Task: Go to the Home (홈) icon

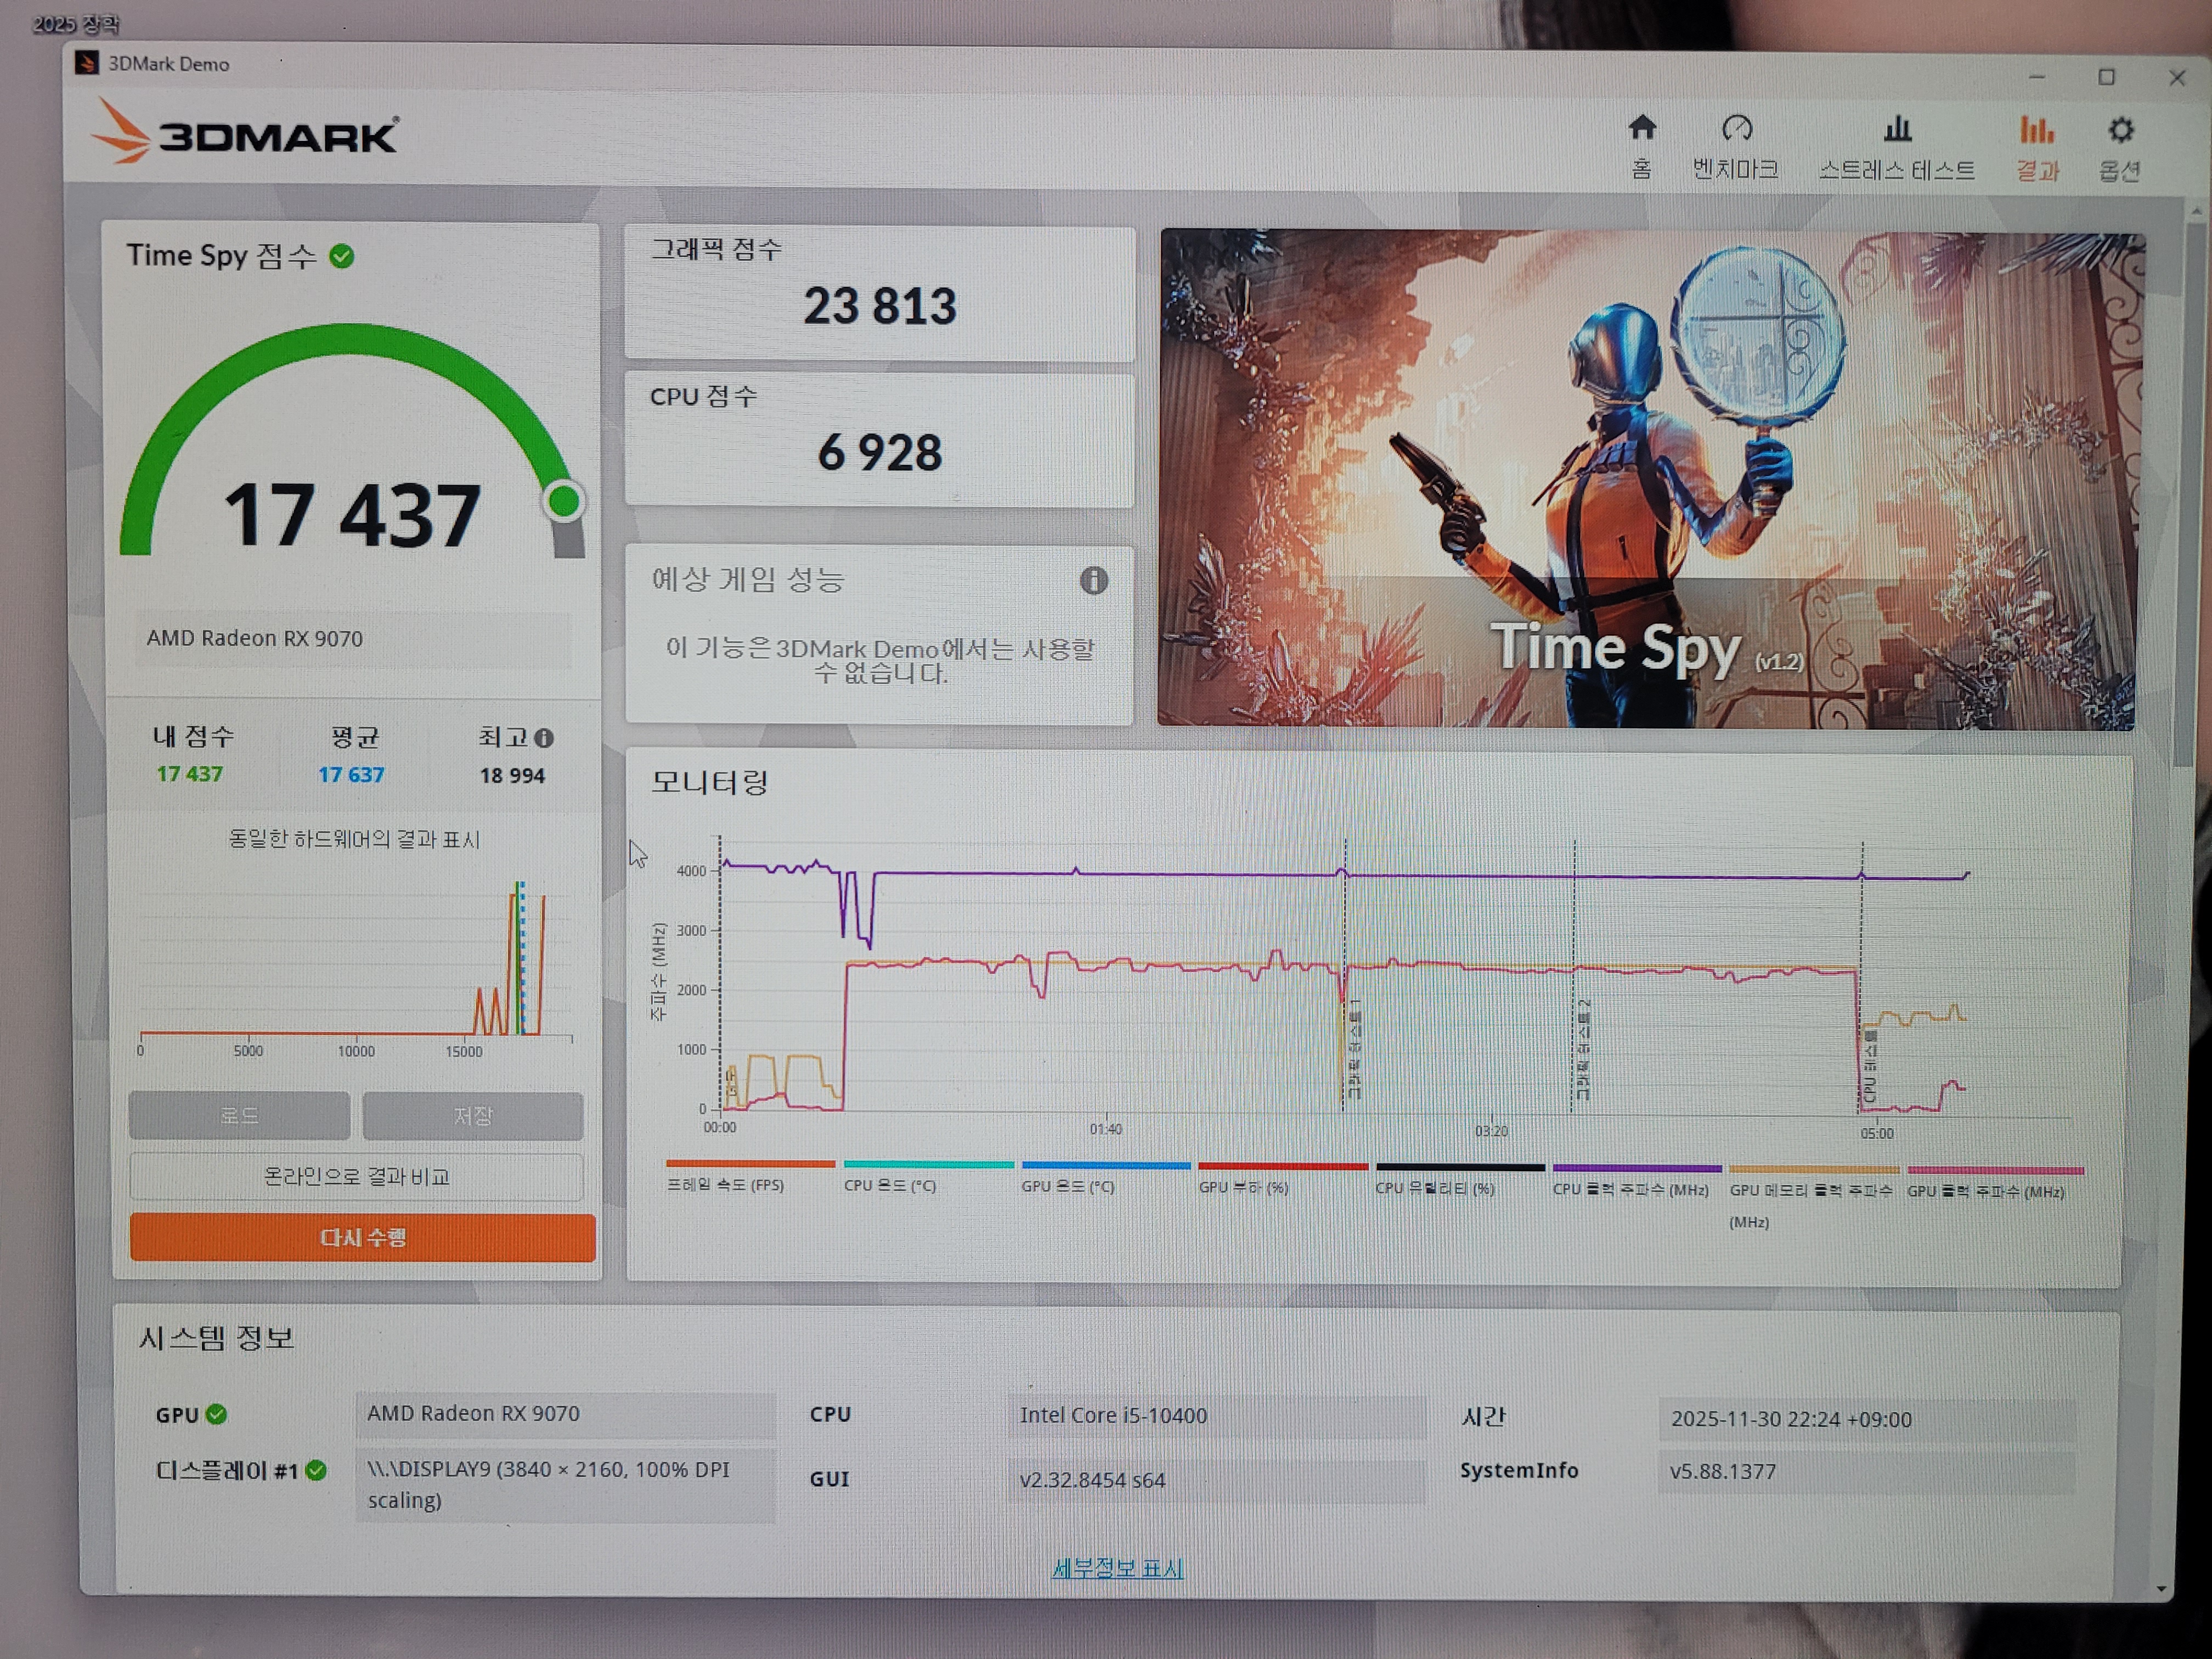Action: 1642,130
